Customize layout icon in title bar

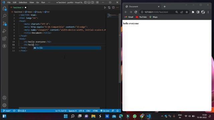click(x=97, y=2)
